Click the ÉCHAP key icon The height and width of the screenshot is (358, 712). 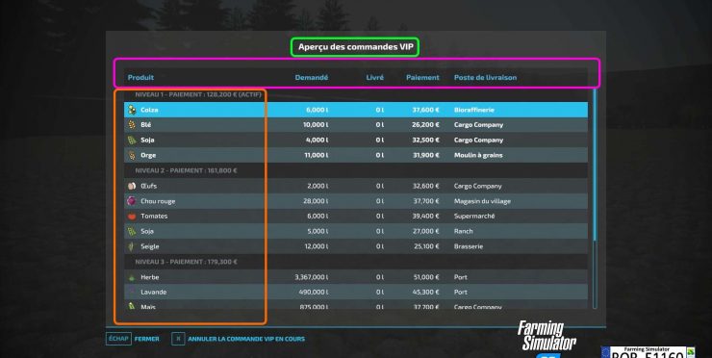[x=118, y=339]
